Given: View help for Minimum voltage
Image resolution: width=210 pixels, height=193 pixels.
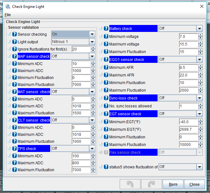Looking at the screenshot, I should click(106, 36).
